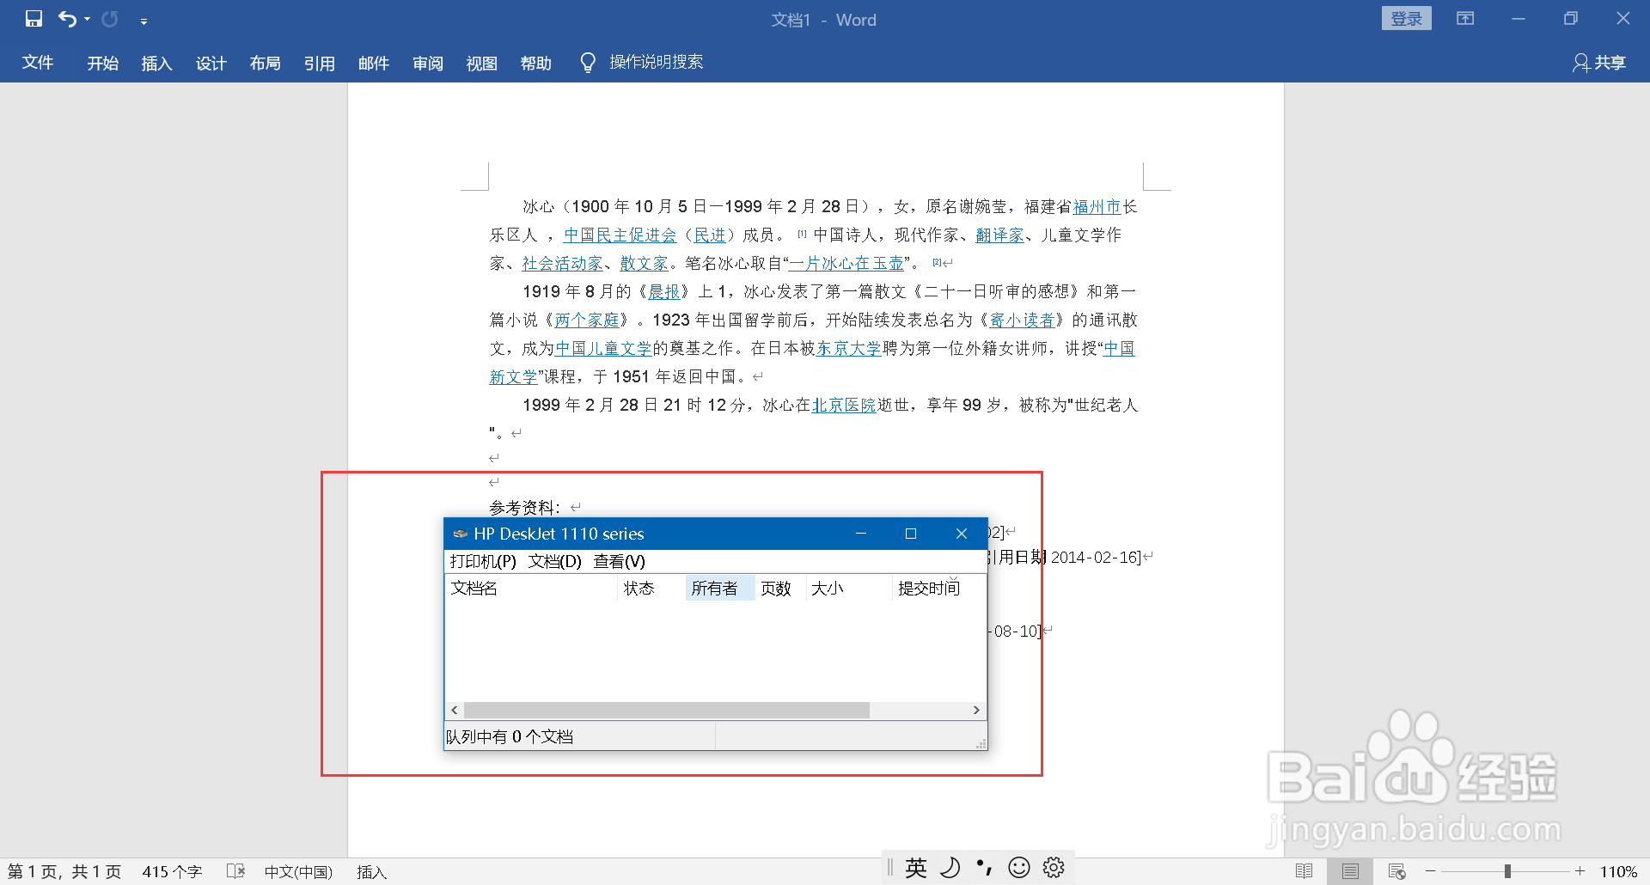Switch to the 邮件 ribbon tab
This screenshot has height=885, width=1650.
374,63
